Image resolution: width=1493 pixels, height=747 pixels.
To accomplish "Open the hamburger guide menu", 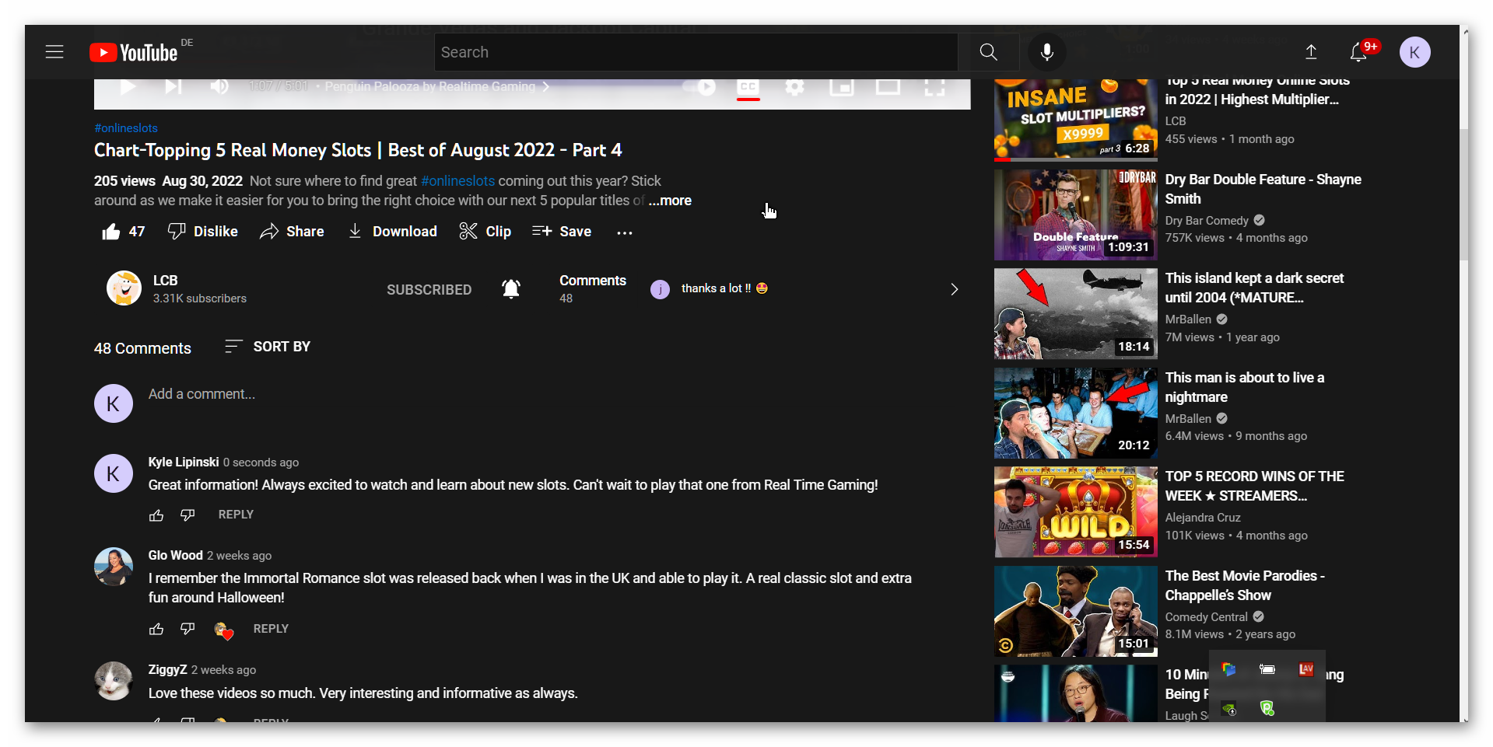I will pos(54,52).
